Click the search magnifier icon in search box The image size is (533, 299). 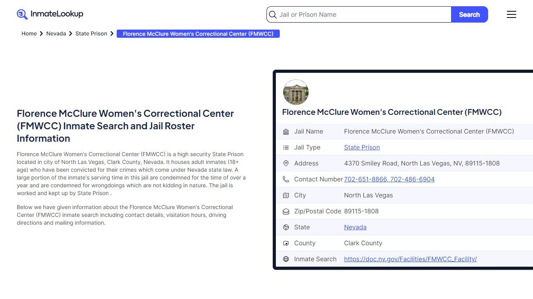(x=273, y=15)
